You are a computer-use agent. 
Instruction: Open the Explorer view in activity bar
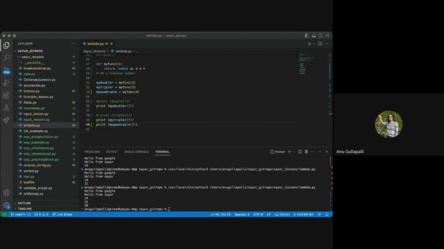pyautogui.click(x=6, y=45)
